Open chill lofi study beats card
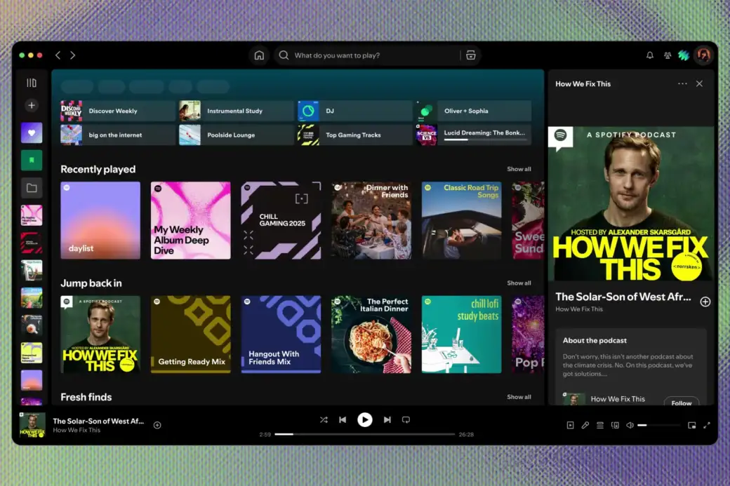The width and height of the screenshot is (730, 486). (461, 335)
